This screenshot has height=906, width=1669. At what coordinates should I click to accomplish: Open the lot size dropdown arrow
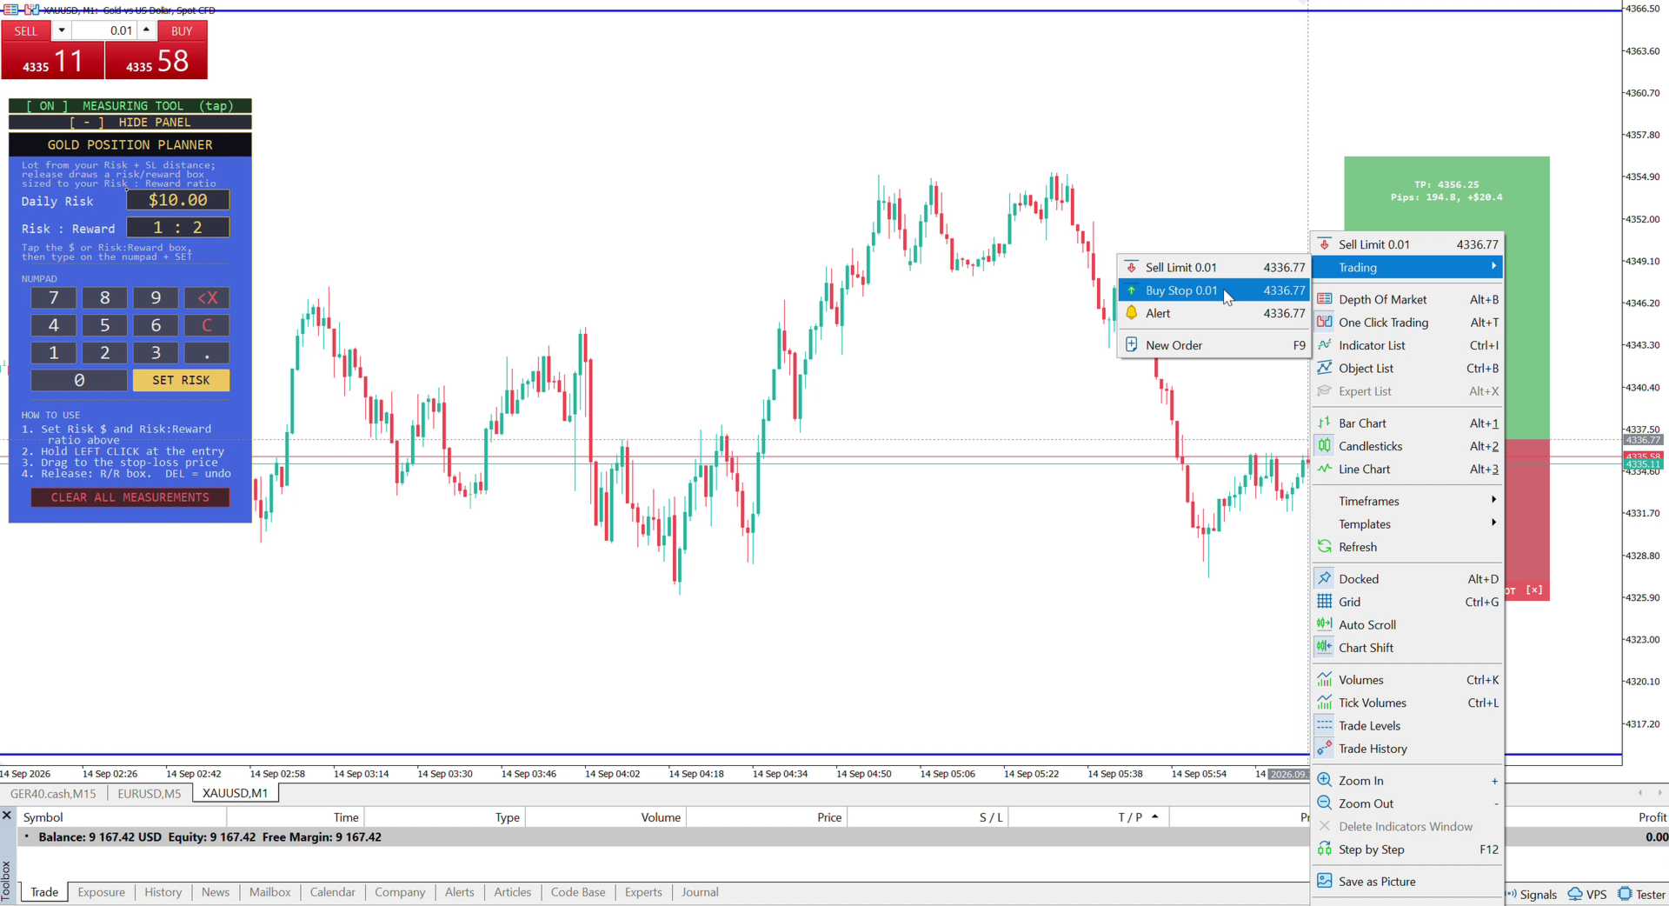pyautogui.click(x=62, y=30)
